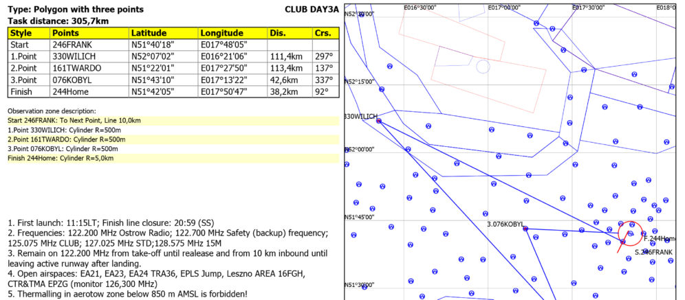Click the 076KOBYL turnpoint marker on the map

(525, 229)
